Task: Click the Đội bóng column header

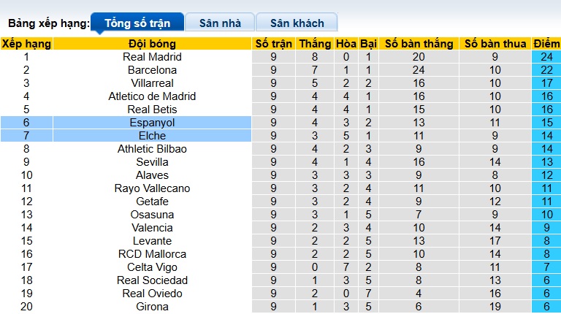Action: click(x=152, y=44)
